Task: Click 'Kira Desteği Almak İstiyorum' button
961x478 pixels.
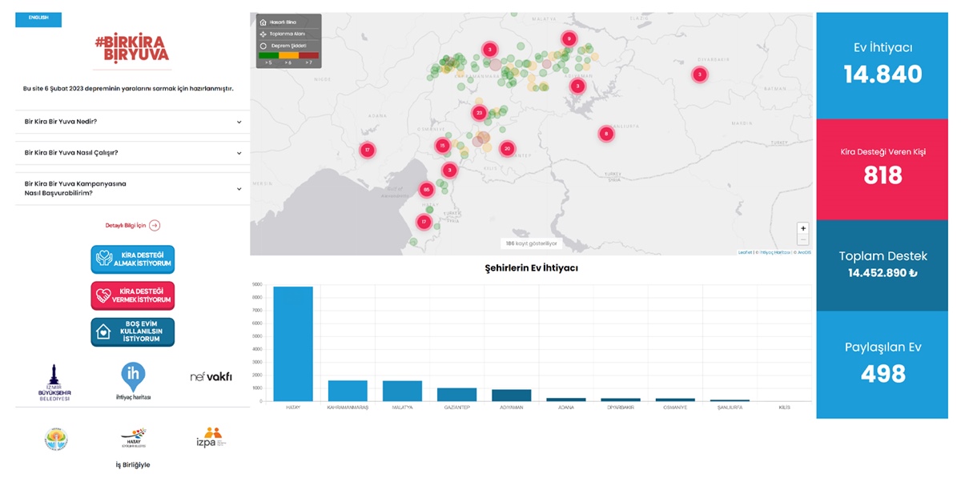Action: click(132, 259)
